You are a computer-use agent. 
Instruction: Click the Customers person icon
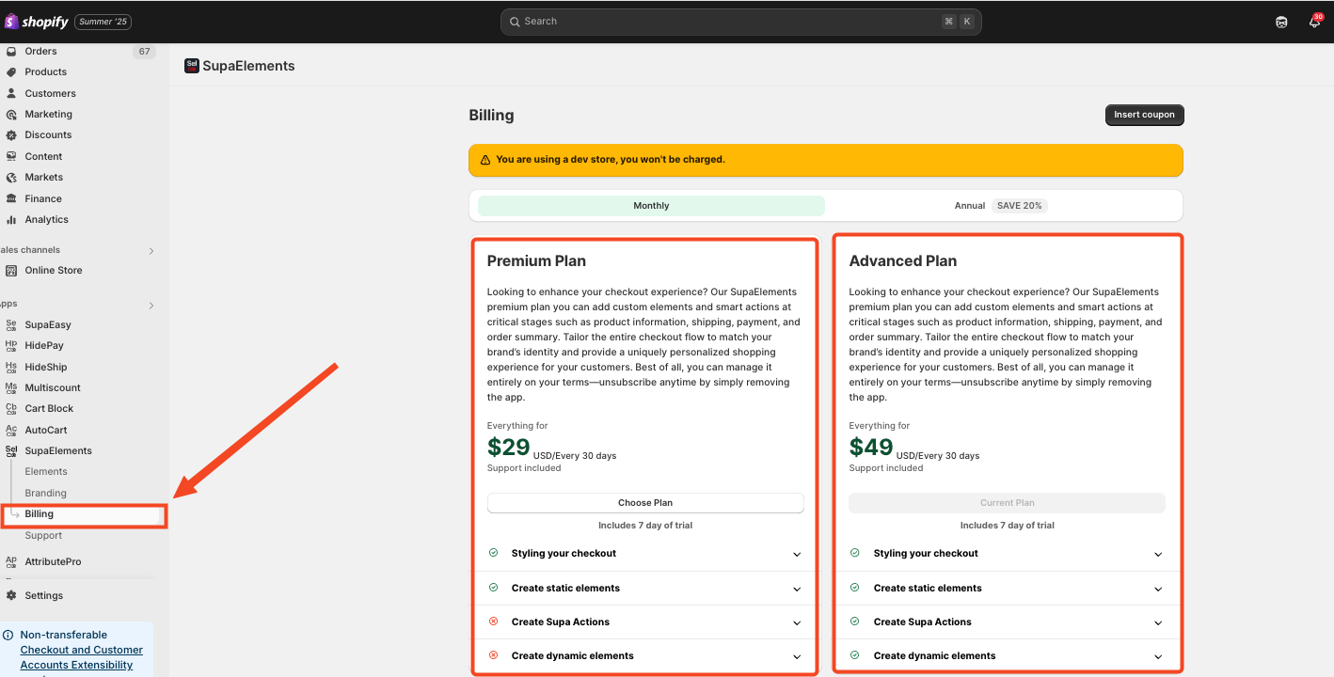click(11, 93)
